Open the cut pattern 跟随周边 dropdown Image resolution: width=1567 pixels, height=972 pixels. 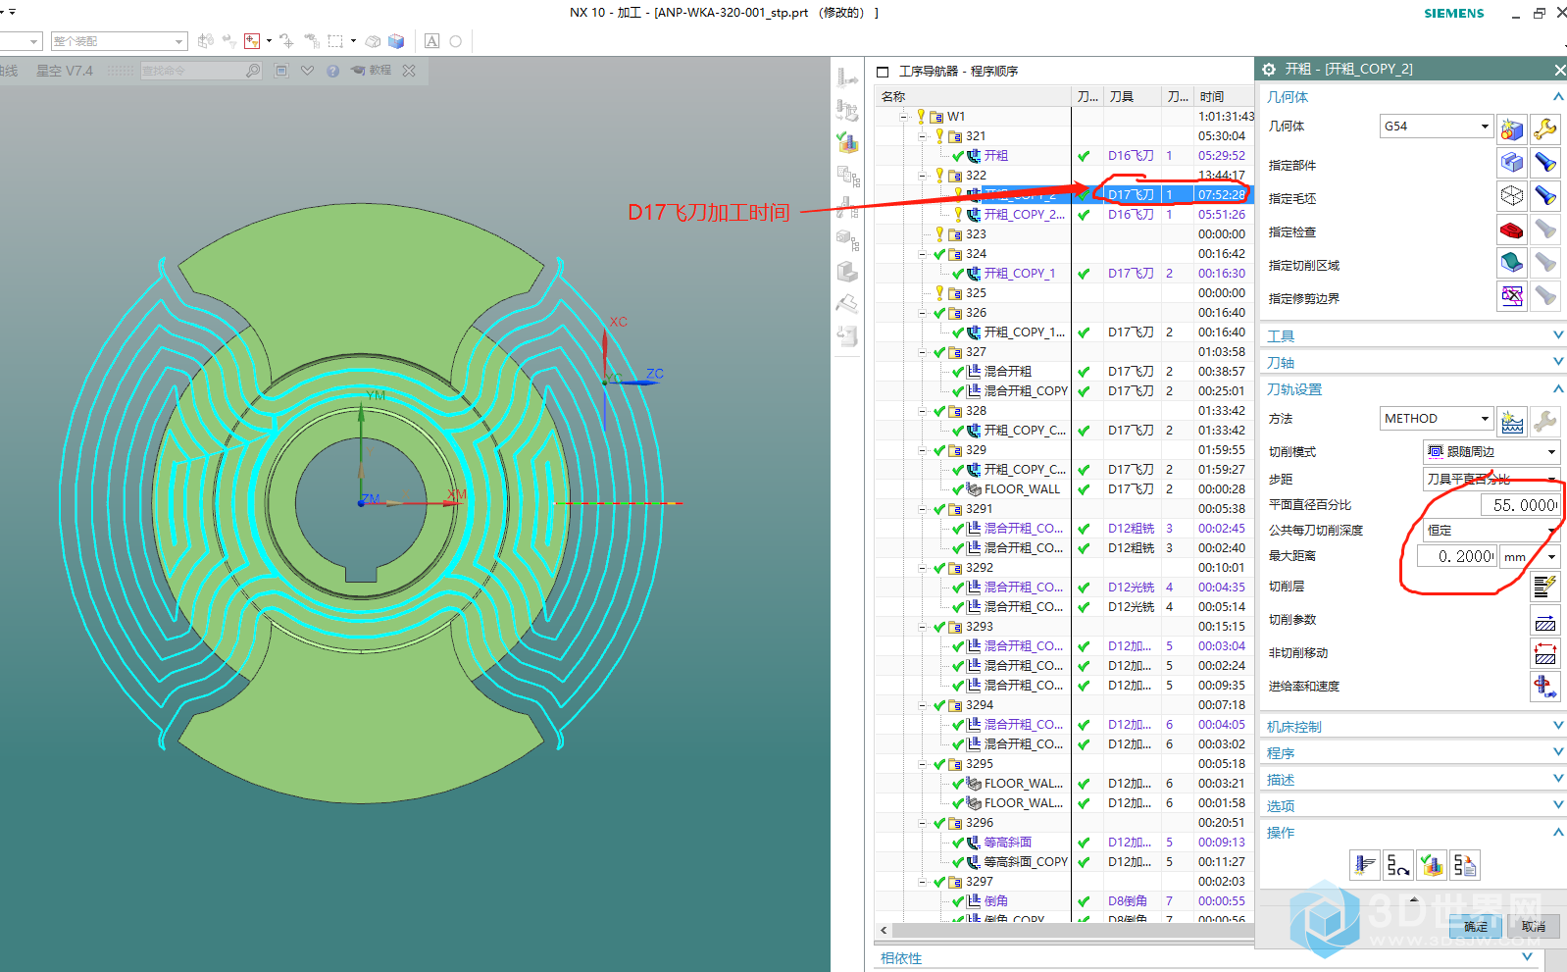pos(1551,452)
